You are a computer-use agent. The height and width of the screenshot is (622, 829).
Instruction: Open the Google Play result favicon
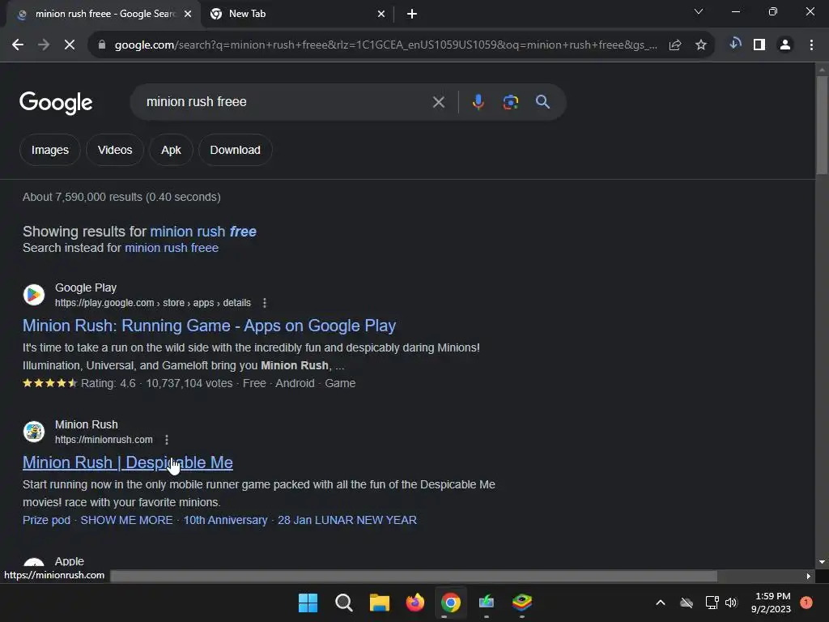pos(34,295)
